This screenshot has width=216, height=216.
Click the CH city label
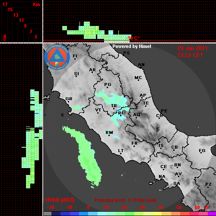point(159,116)
